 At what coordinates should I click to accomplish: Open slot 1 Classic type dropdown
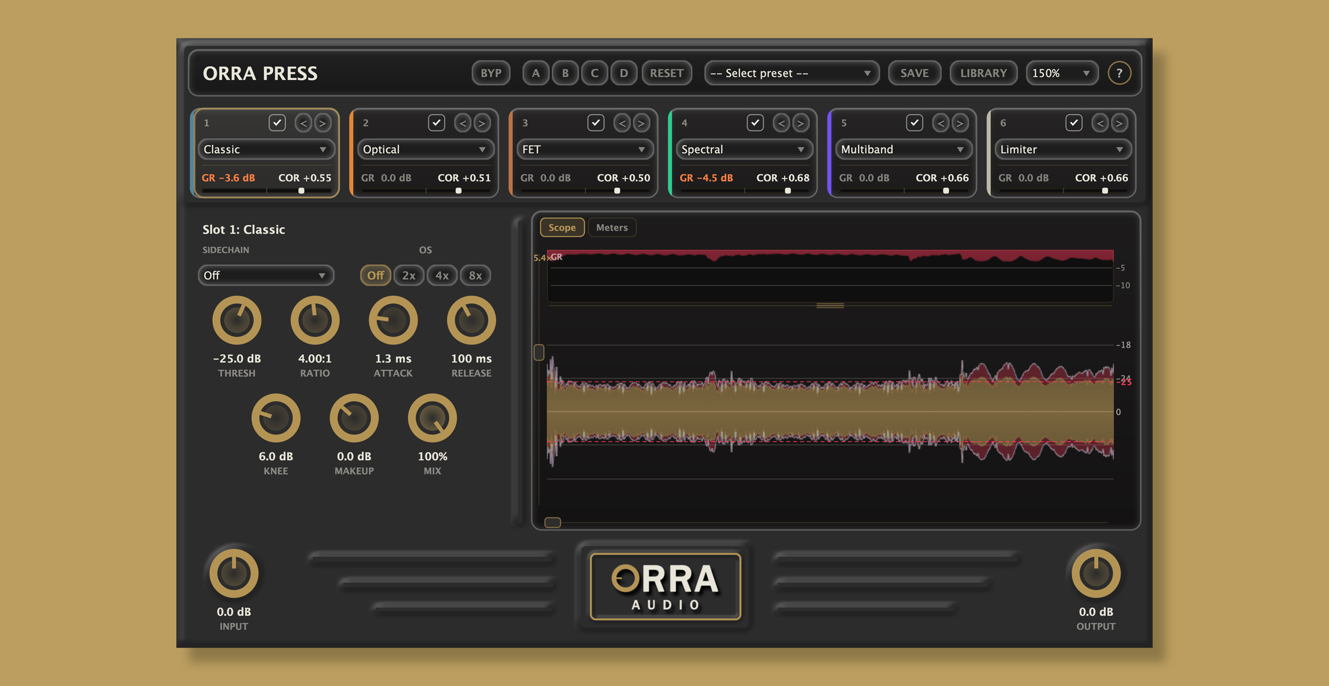point(266,150)
